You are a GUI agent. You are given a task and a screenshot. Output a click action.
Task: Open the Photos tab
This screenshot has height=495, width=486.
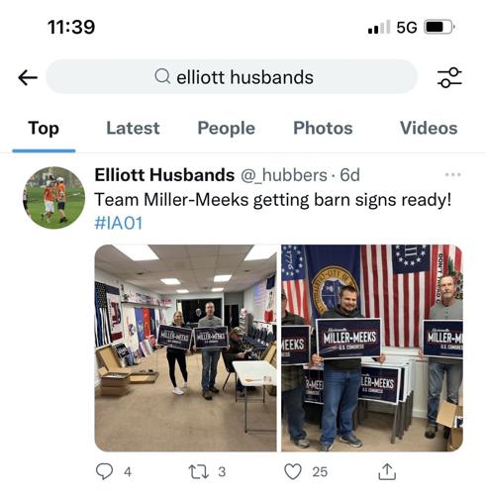click(323, 128)
